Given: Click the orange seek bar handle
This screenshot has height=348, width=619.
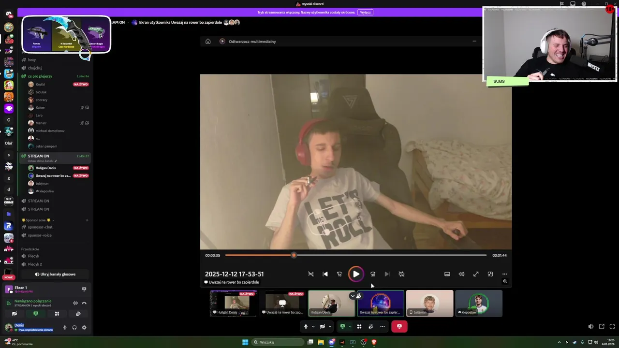Looking at the screenshot, I should click(294, 255).
